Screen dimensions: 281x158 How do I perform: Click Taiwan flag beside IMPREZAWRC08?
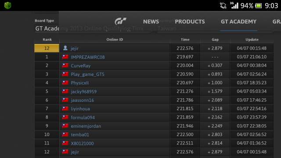pyautogui.click(x=65, y=57)
